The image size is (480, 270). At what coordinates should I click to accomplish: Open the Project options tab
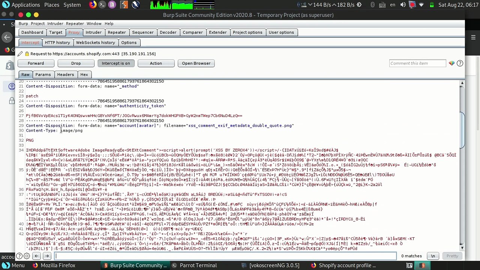pos(247,32)
